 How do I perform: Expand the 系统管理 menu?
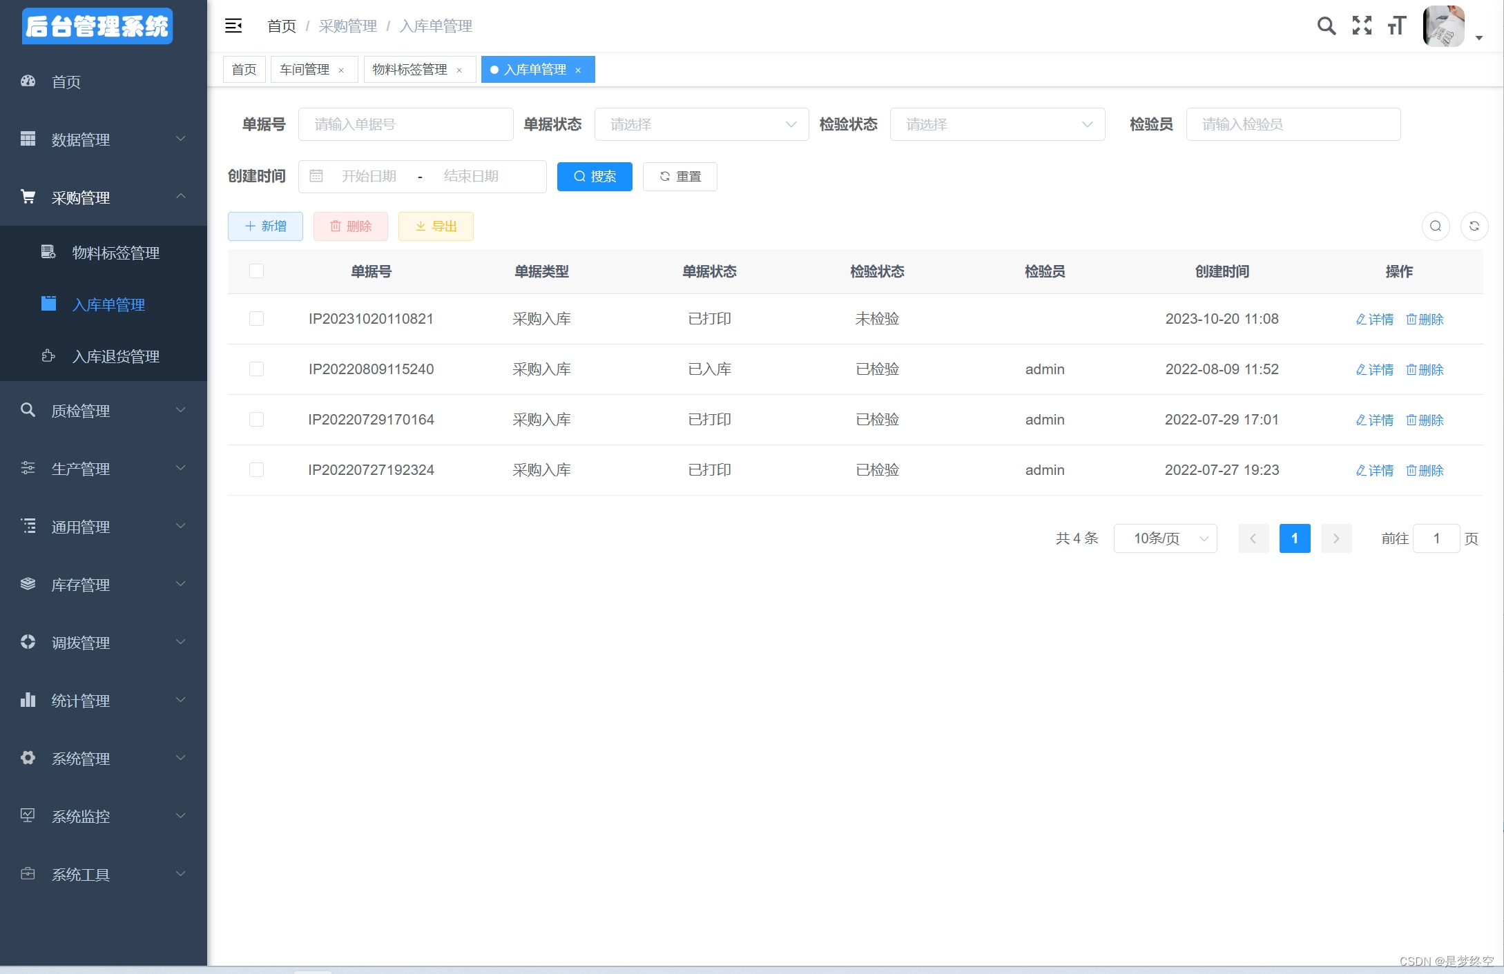pos(104,758)
